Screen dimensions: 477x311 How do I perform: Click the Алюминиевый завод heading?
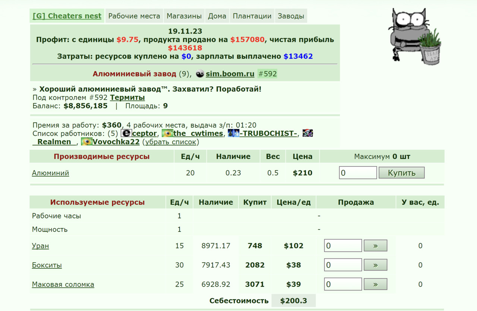pos(135,74)
